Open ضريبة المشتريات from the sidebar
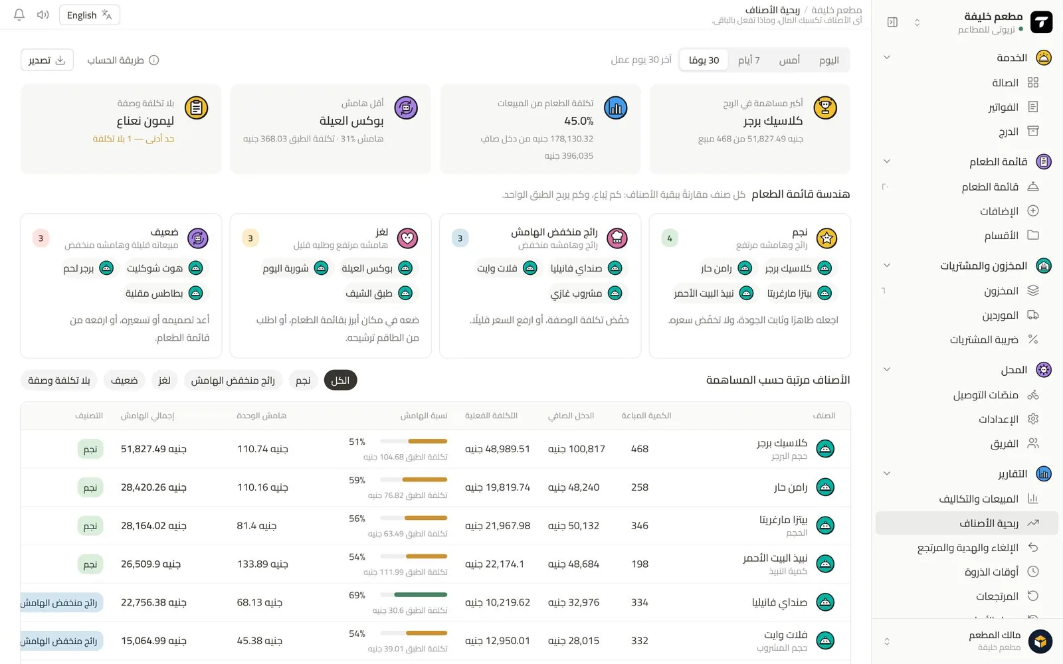This screenshot has width=1063, height=664. (x=967, y=339)
